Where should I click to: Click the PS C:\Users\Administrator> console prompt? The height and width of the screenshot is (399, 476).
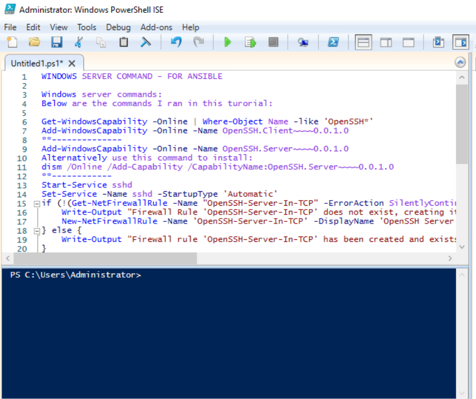(x=75, y=275)
